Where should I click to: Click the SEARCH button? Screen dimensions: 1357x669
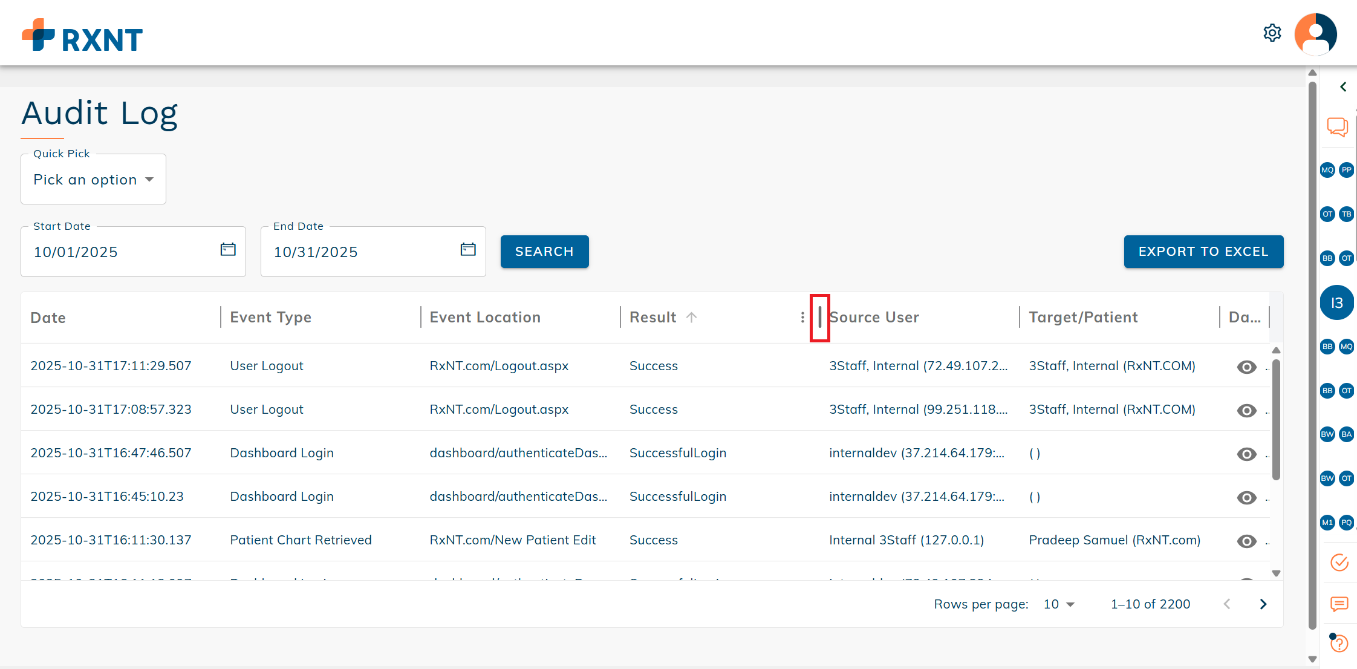544,252
